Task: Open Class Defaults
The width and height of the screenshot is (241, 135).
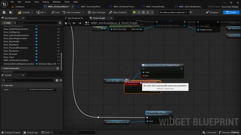Action: [x=118, y=12]
